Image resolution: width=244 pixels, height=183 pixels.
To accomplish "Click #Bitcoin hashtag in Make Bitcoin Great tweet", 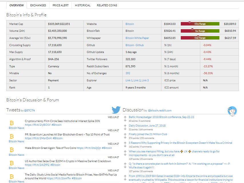I will [107, 148].
